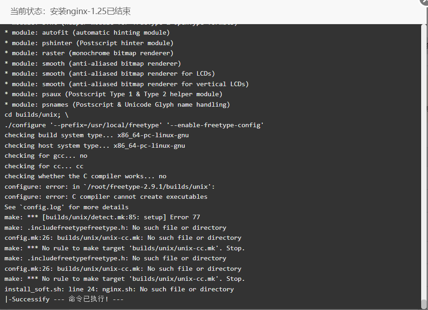Click the 'module: raster' log line
Image resolution: width=428 pixels, height=310 pixels.
pyautogui.click(x=89, y=53)
